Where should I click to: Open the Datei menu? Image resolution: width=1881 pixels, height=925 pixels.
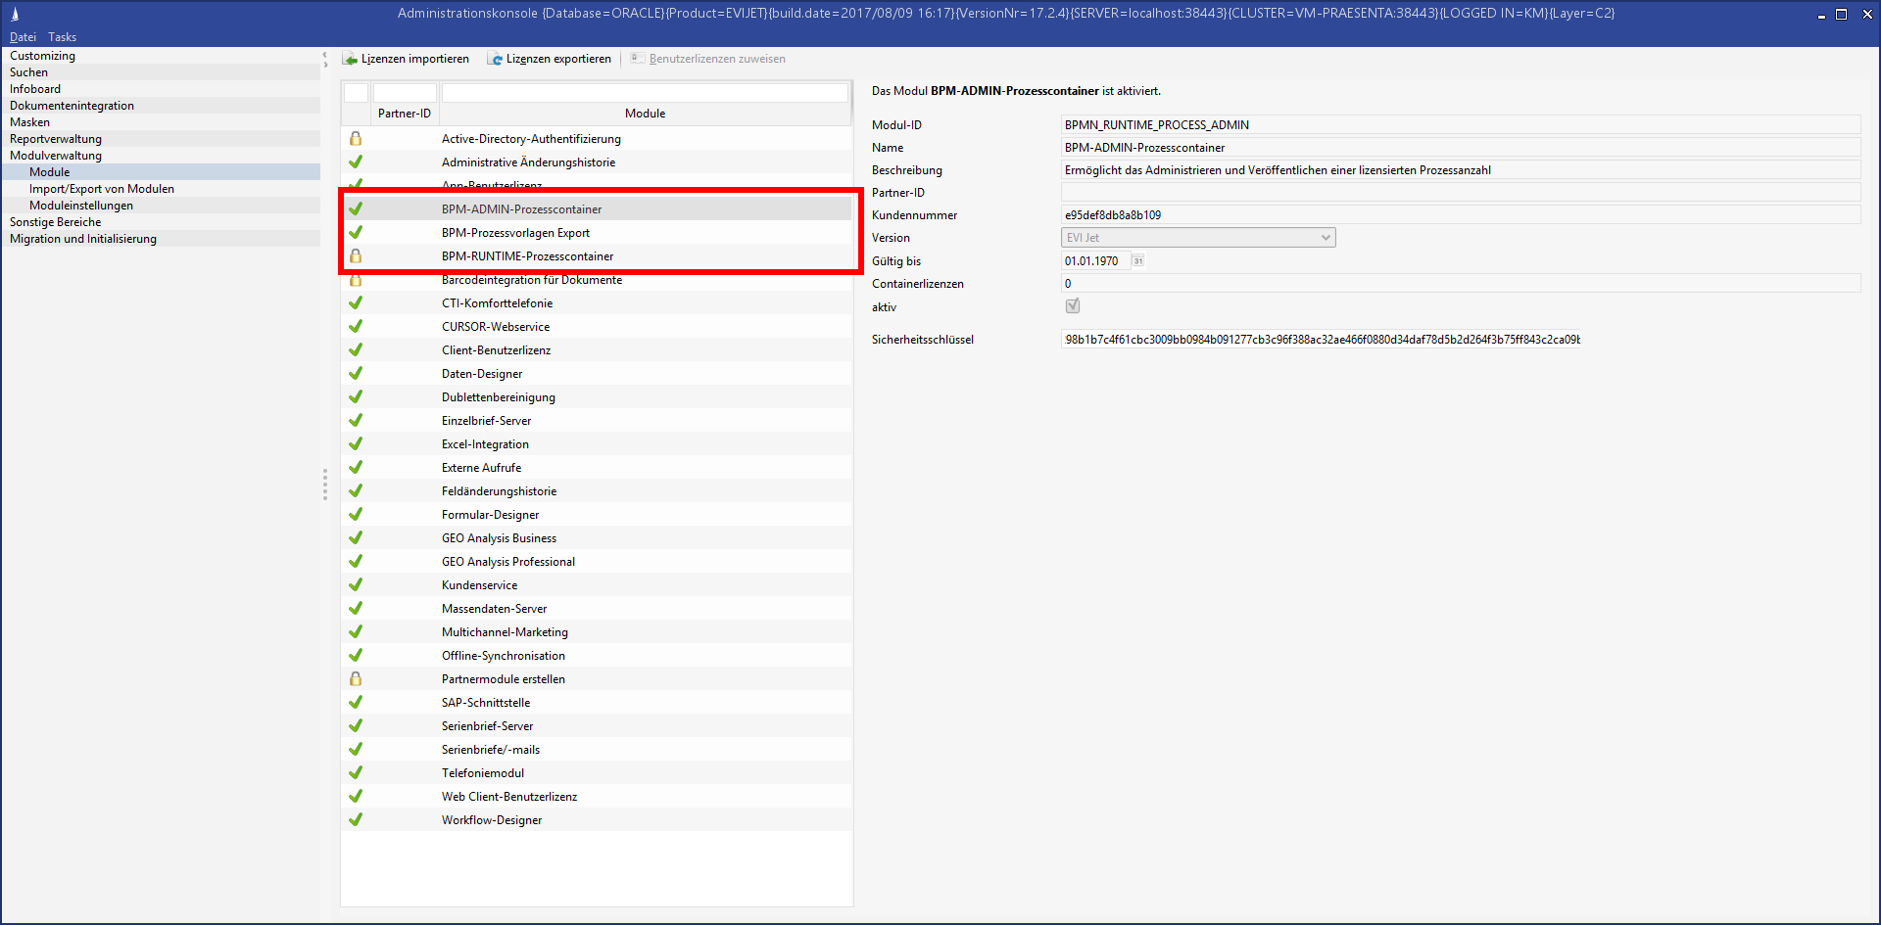click(x=23, y=37)
